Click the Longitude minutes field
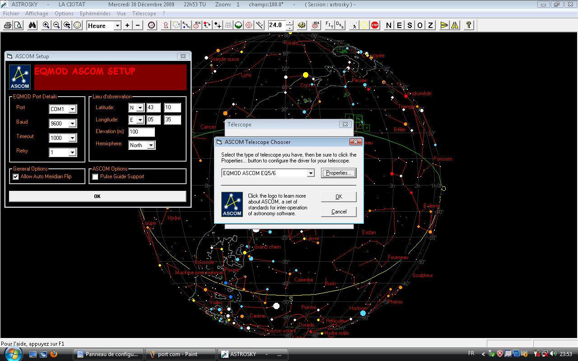The image size is (578, 361). click(172, 120)
